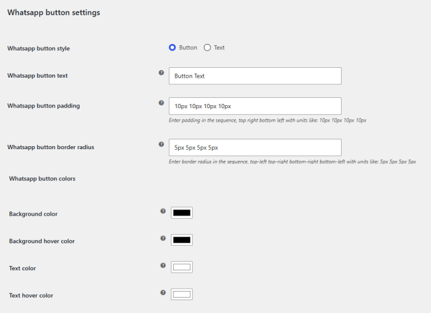Click the border radius sequence hint text
The image size is (431, 313).
pos(293,162)
